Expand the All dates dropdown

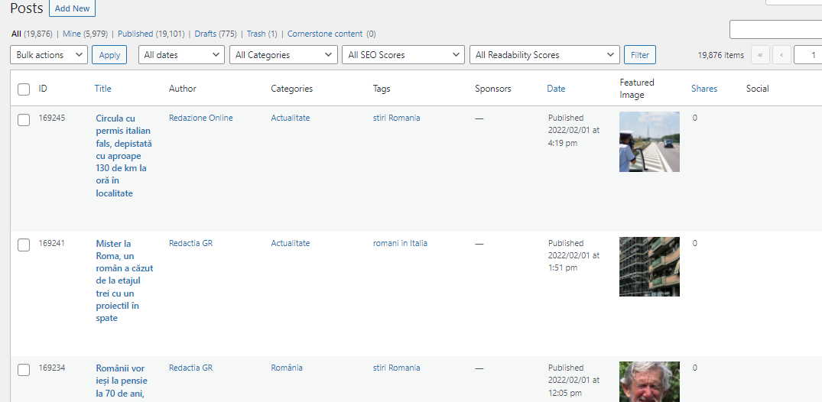pos(181,55)
